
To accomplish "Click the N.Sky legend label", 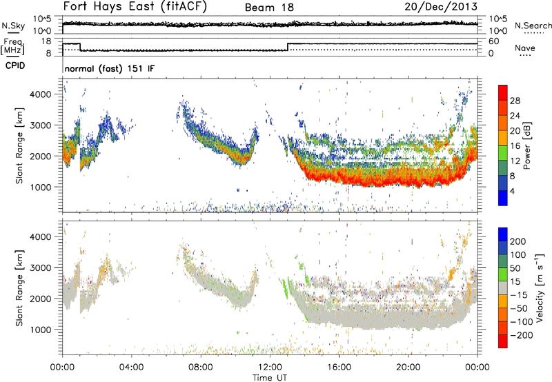I will point(13,26).
